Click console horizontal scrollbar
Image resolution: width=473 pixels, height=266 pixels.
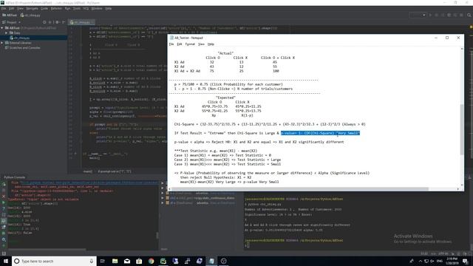pos(47,250)
